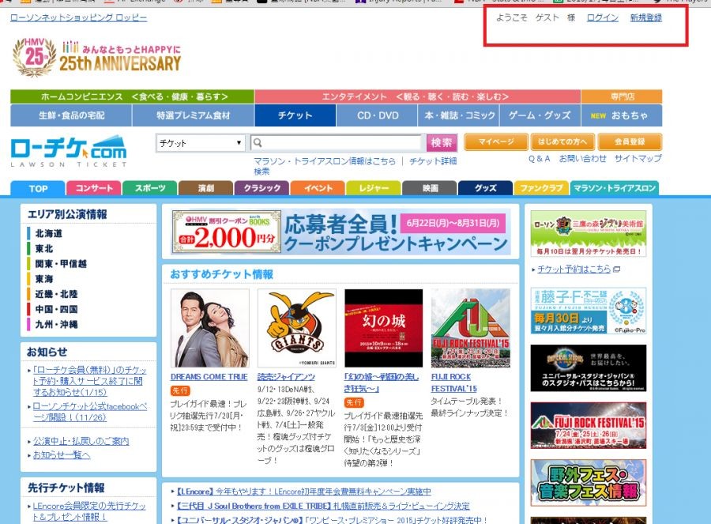The image size is (711, 524).
Task: Click into the ticket search text field
Action: click(336, 143)
